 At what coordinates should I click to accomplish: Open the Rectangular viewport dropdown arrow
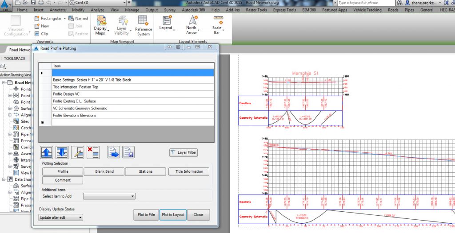[64, 18]
